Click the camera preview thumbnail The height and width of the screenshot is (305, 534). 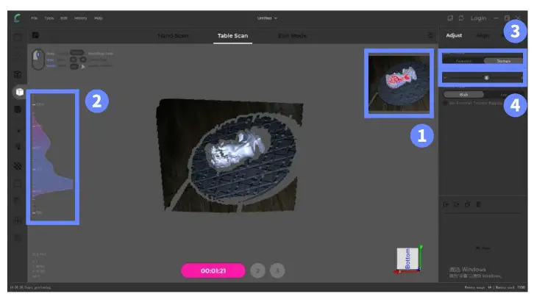(399, 83)
